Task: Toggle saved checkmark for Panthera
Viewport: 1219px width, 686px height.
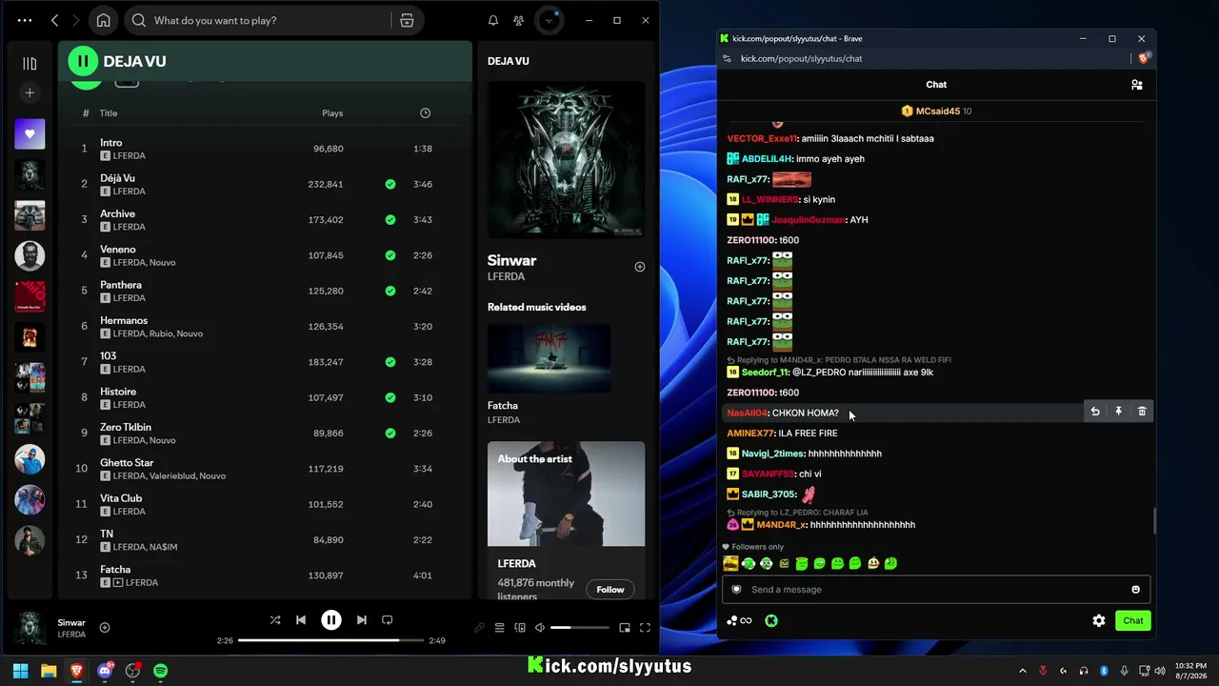Action: tap(390, 291)
